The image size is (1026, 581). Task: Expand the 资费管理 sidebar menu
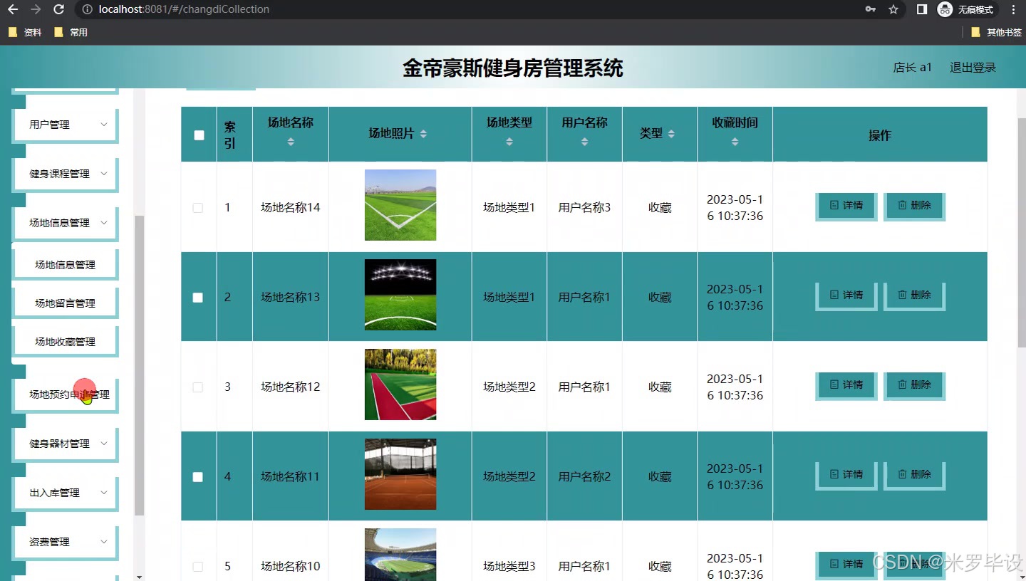[66, 542]
